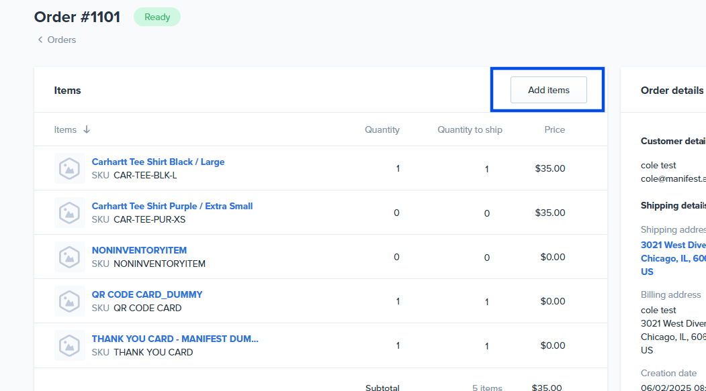Click the Quantity to ship column header

point(470,130)
